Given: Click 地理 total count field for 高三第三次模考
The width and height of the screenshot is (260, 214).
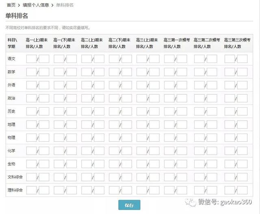Looking at the screenshot, I should [242, 125].
